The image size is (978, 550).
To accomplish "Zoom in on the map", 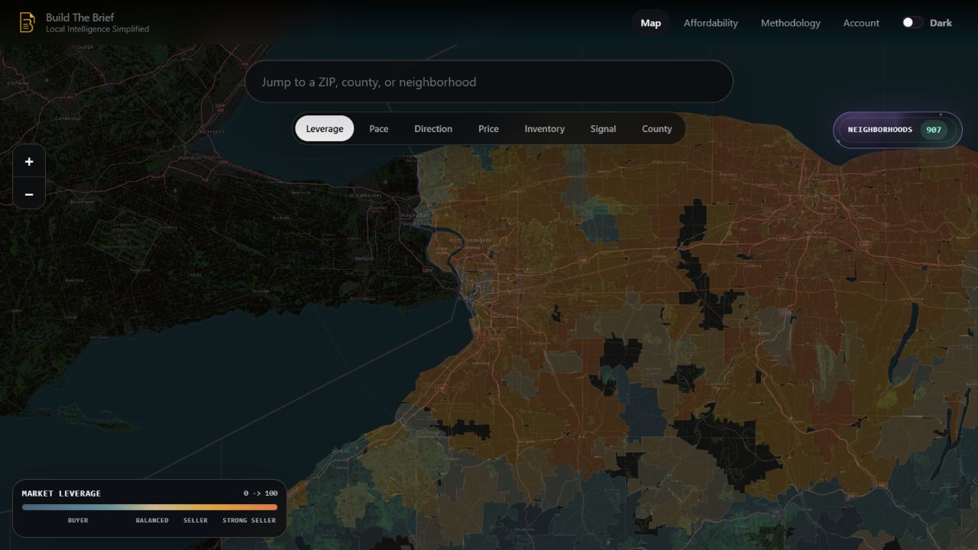I will (x=29, y=161).
